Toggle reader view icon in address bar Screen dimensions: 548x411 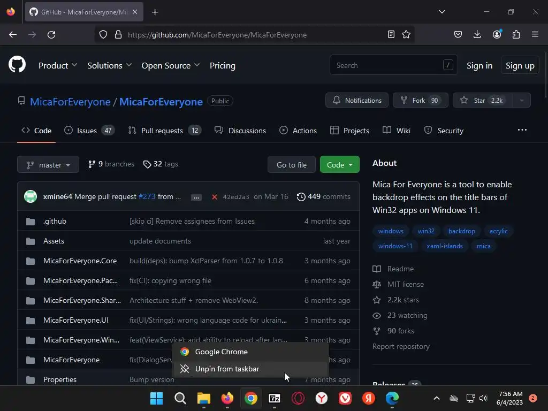[x=391, y=34]
